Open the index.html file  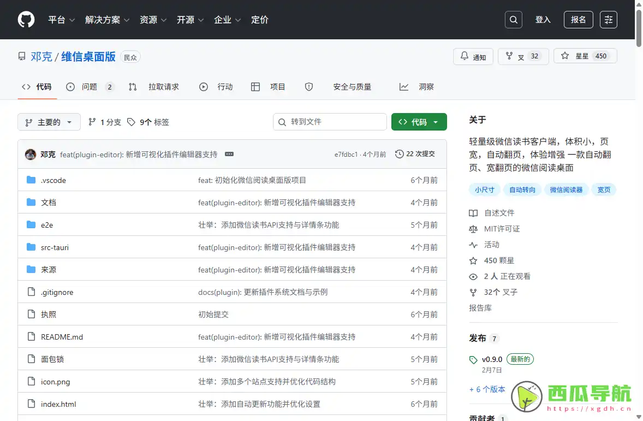point(58,404)
